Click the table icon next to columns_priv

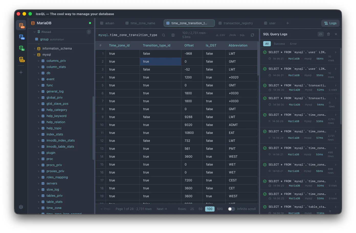(43, 61)
